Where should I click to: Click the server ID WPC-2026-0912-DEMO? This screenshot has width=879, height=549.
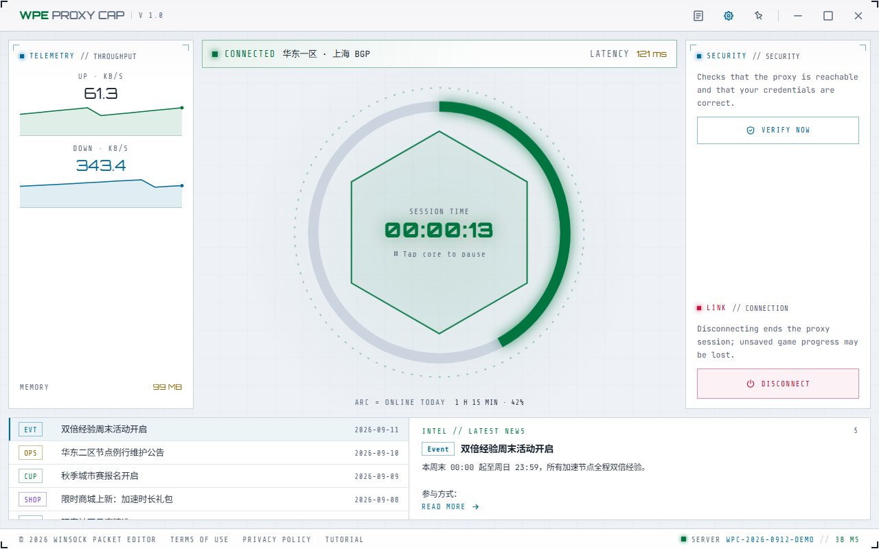point(770,539)
